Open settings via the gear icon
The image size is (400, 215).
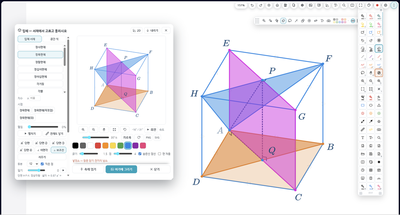click(x=385, y=5)
